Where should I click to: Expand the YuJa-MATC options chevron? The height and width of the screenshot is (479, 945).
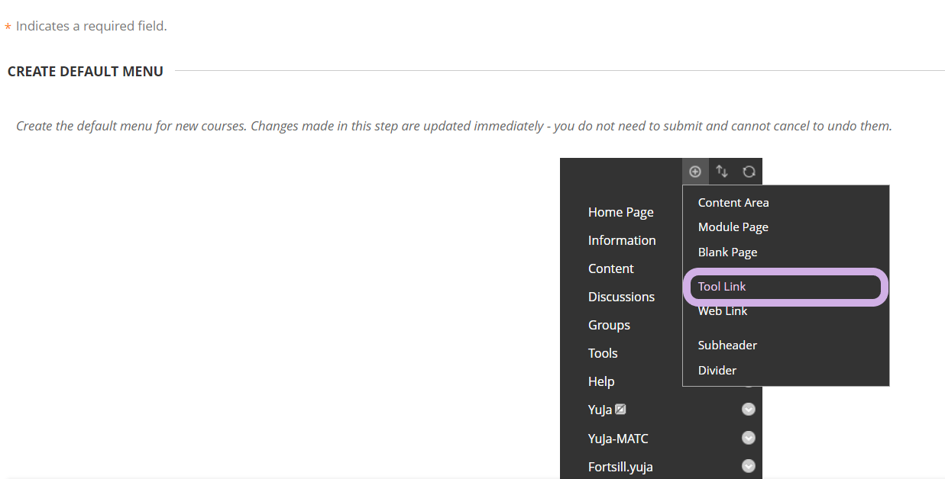click(x=749, y=438)
